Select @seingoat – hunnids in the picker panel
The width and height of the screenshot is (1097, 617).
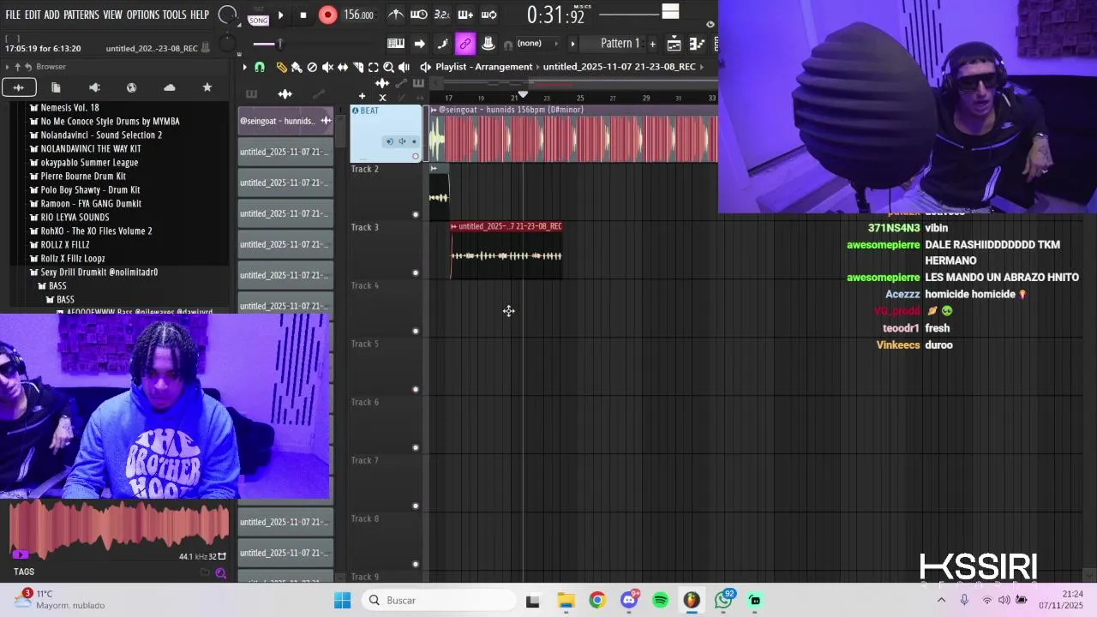click(x=285, y=121)
